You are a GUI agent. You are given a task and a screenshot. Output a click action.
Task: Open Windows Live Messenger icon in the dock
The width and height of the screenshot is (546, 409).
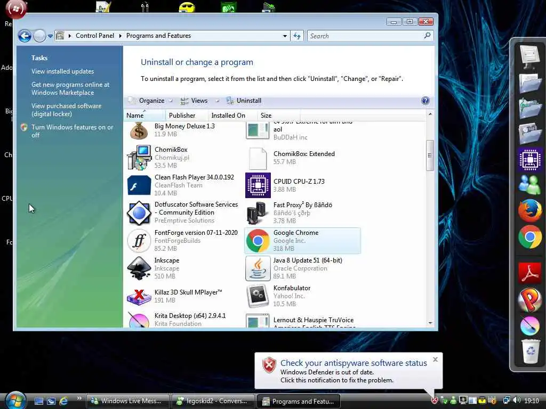[x=529, y=185]
